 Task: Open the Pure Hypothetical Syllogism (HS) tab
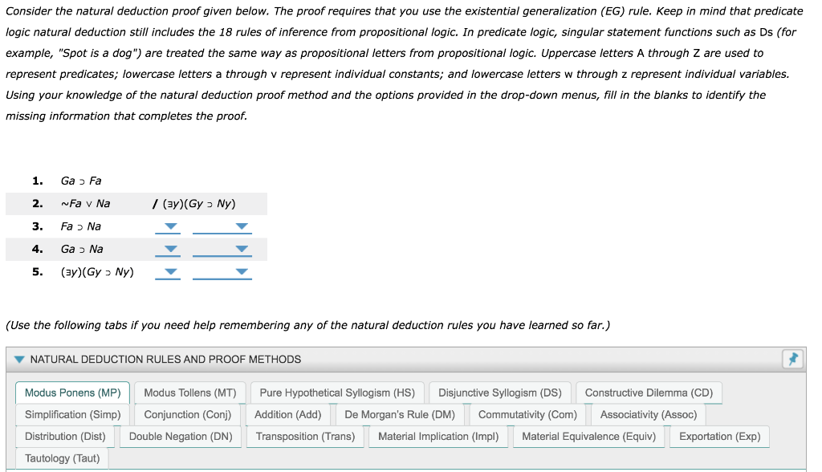337,393
